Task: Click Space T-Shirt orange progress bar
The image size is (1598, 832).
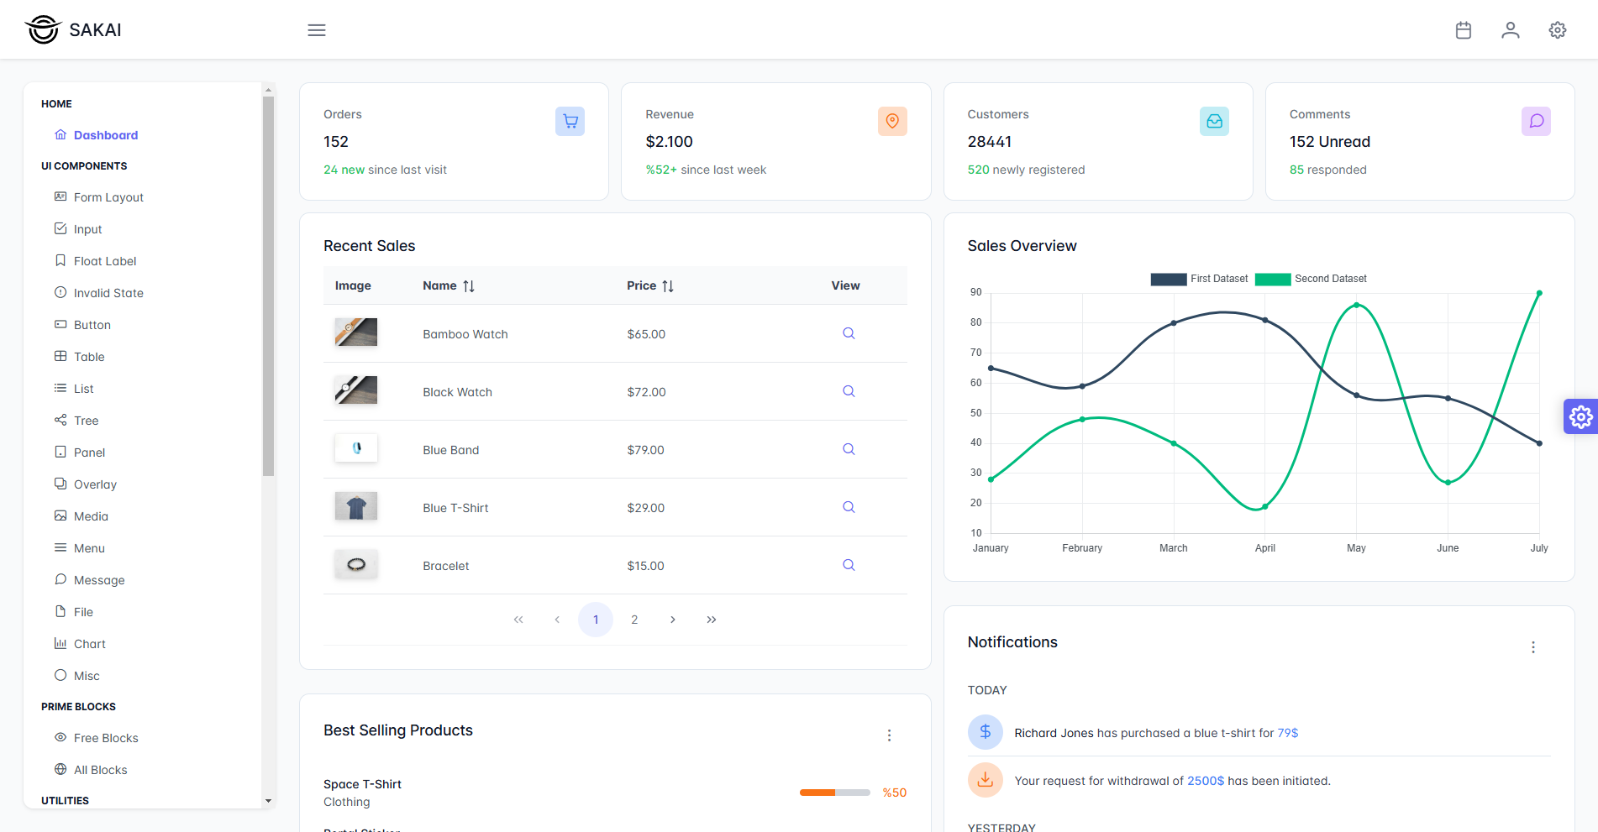Action: click(817, 793)
